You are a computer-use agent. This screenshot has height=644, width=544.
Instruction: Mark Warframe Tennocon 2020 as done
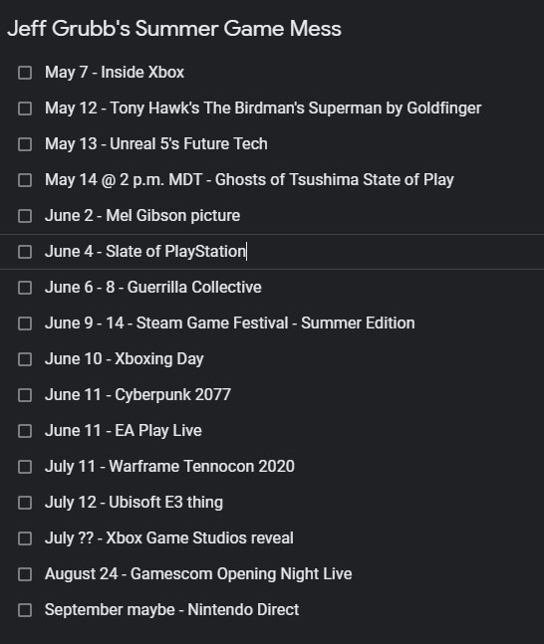pyautogui.click(x=25, y=467)
